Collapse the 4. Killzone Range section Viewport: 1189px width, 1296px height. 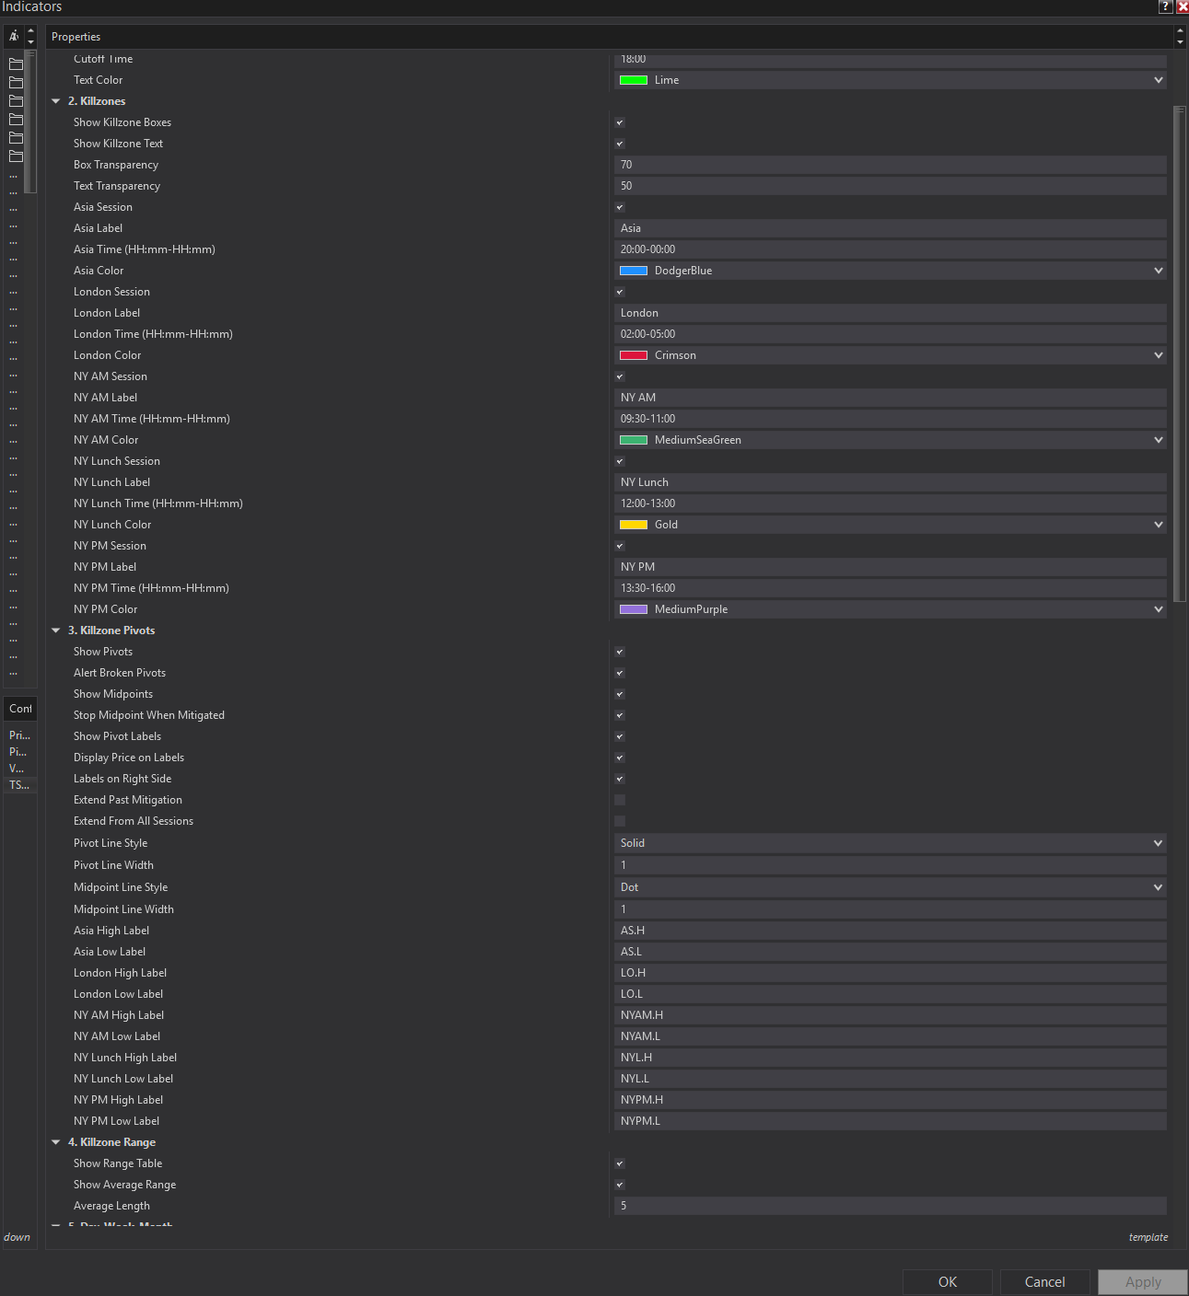click(56, 1142)
